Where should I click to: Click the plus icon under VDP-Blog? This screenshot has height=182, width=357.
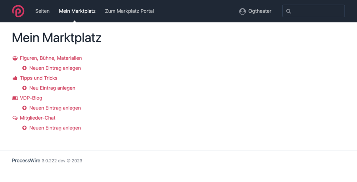[24, 108]
